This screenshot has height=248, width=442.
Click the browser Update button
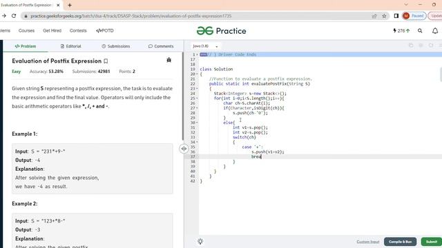[x=435, y=16]
